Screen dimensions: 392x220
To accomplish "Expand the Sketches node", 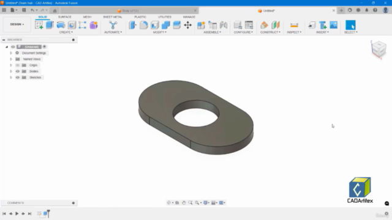I will coord(11,78).
